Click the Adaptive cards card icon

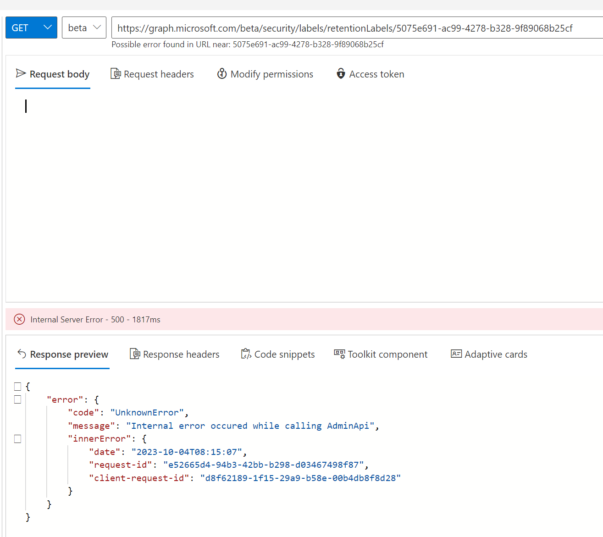pyautogui.click(x=456, y=354)
